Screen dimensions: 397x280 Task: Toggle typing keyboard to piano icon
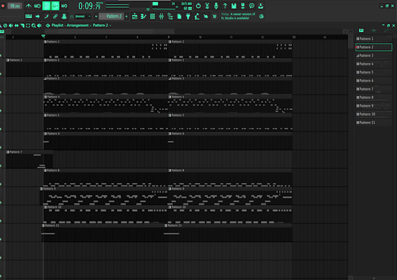29,16
